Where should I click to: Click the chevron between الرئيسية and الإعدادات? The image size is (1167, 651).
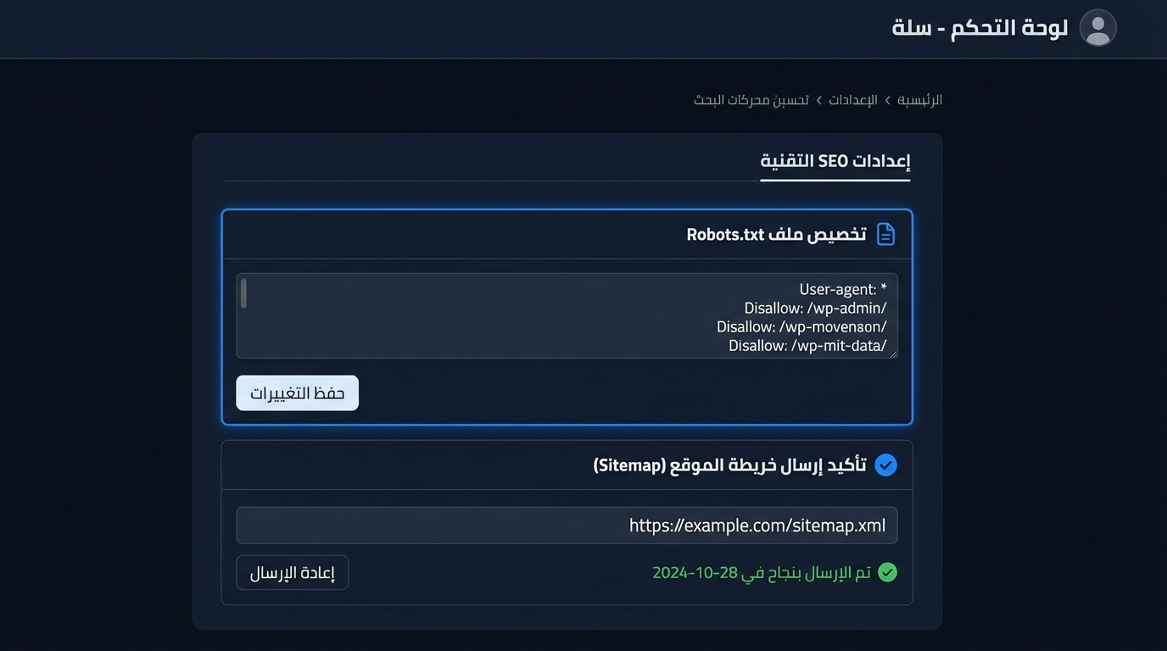(x=887, y=99)
